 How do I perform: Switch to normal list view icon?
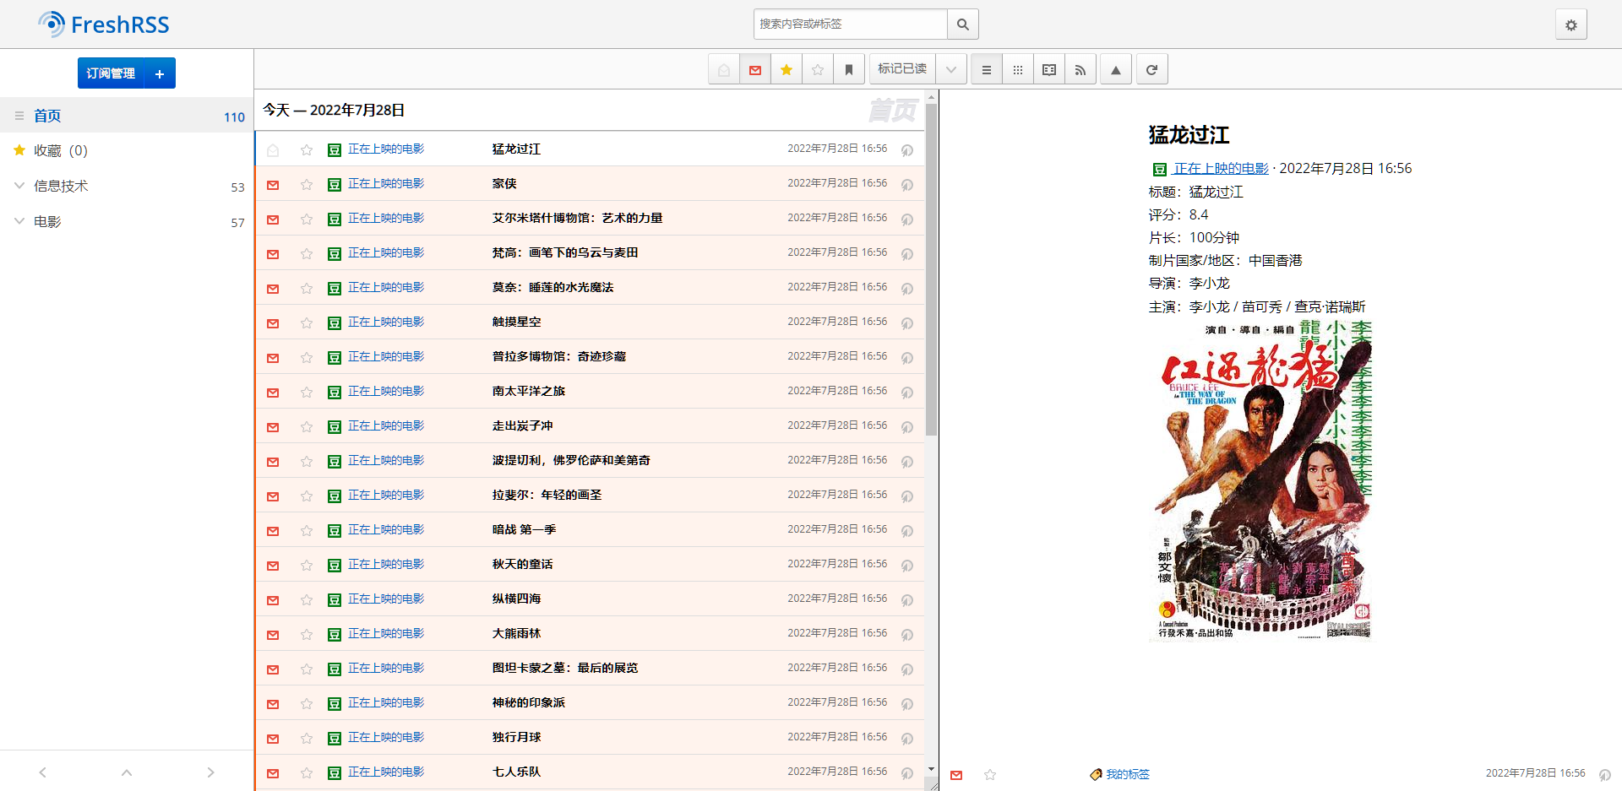(986, 70)
